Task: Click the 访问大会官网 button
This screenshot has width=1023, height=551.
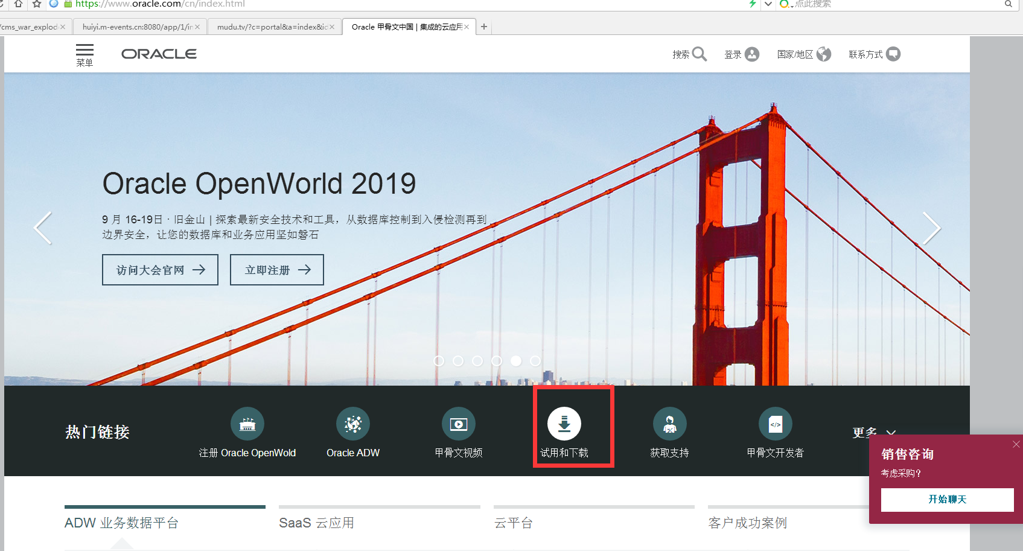Action: 160,270
